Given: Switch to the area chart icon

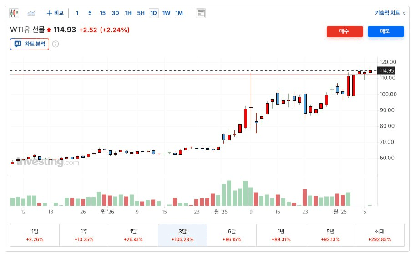Looking at the screenshot, I should (31, 13).
